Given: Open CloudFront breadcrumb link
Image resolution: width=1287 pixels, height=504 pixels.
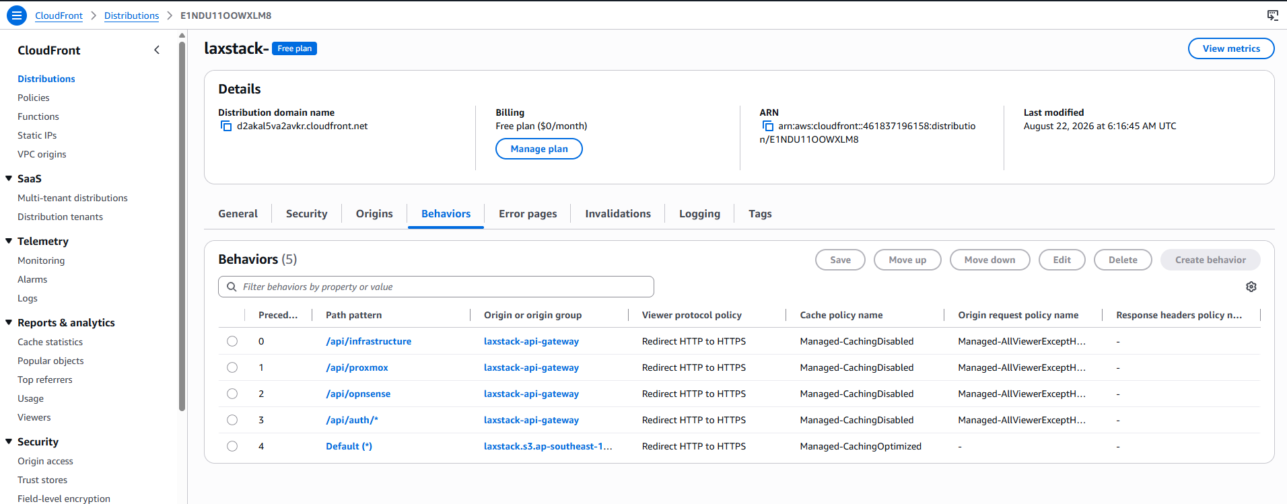Looking at the screenshot, I should coord(59,15).
